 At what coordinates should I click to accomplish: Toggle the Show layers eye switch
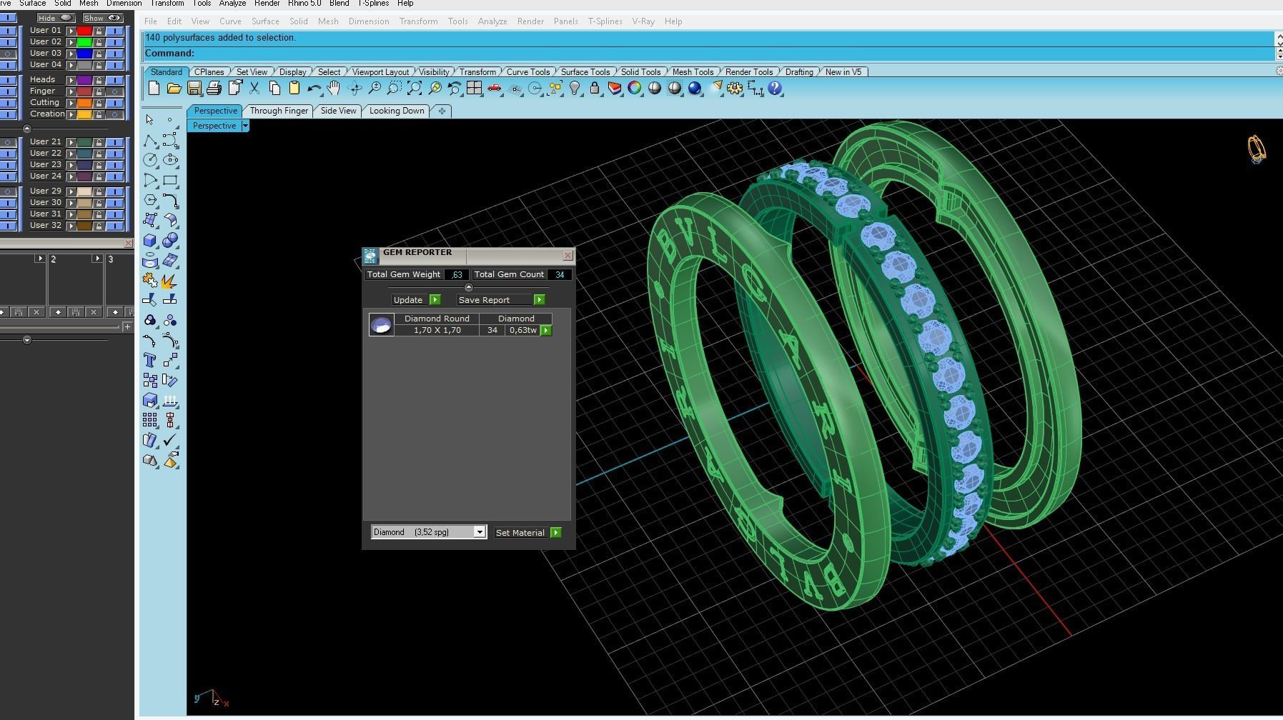coord(103,18)
